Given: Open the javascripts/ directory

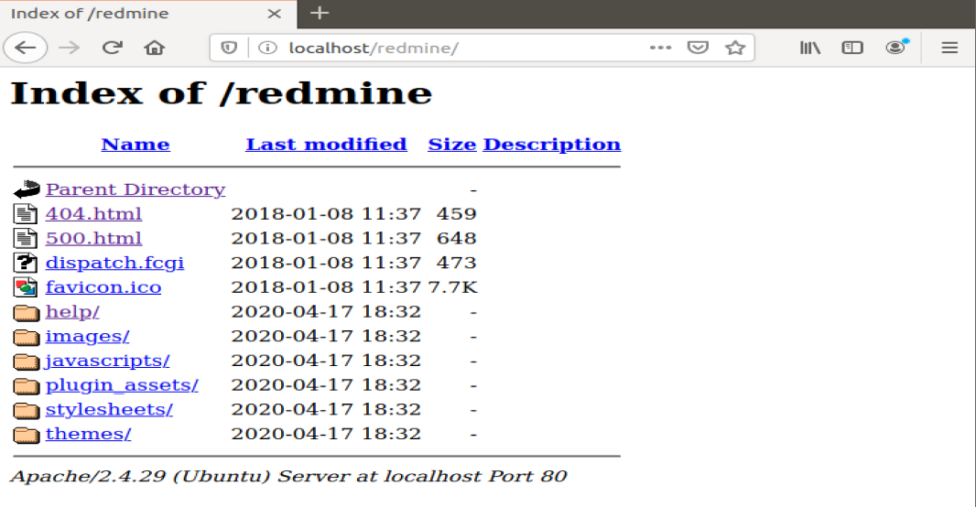Looking at the screenshot, I should click(x=107, y=361).
